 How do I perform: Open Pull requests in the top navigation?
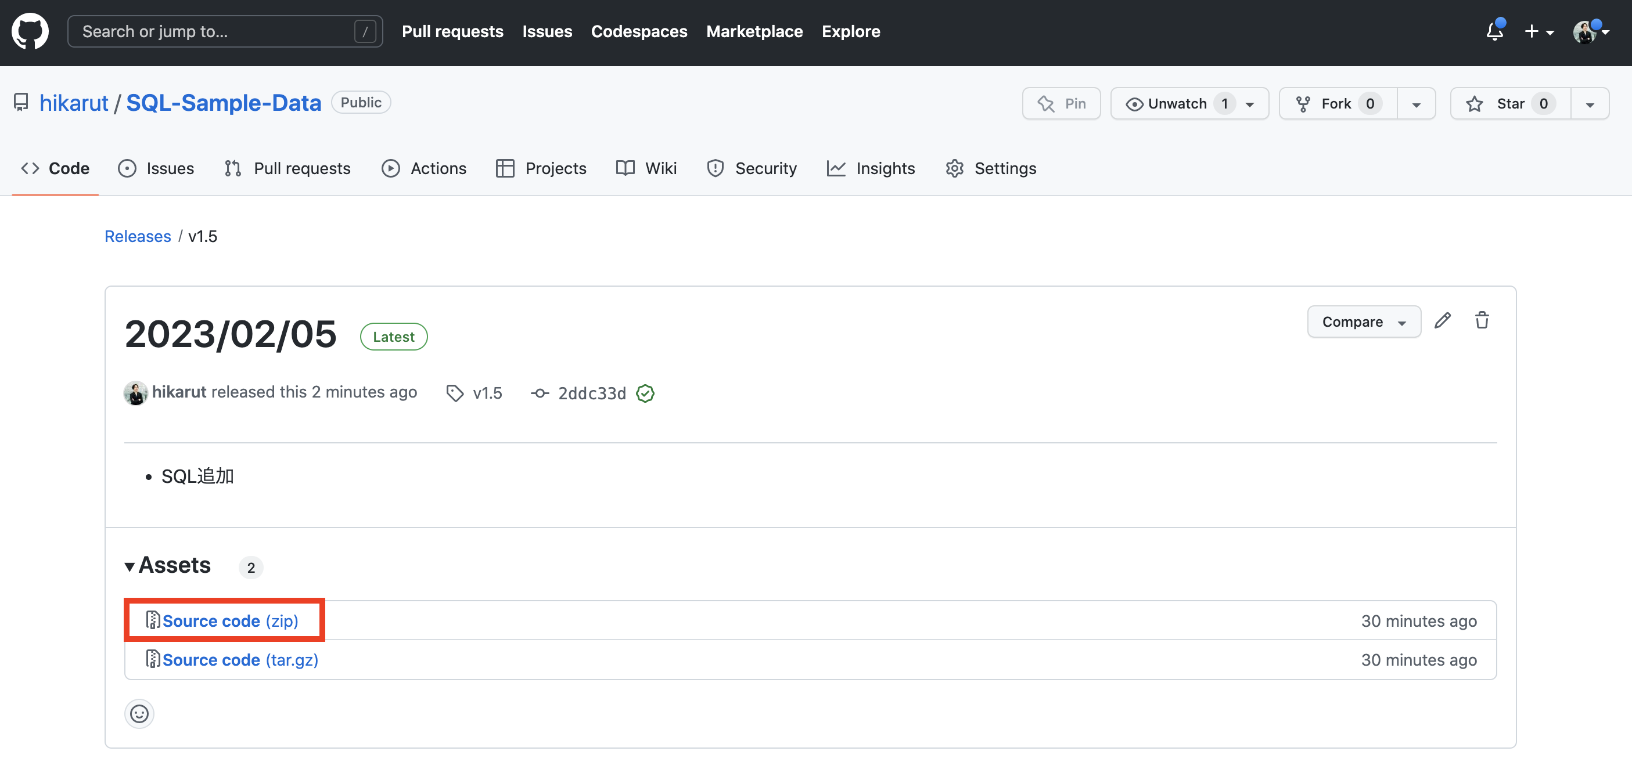tap(452, 32)
